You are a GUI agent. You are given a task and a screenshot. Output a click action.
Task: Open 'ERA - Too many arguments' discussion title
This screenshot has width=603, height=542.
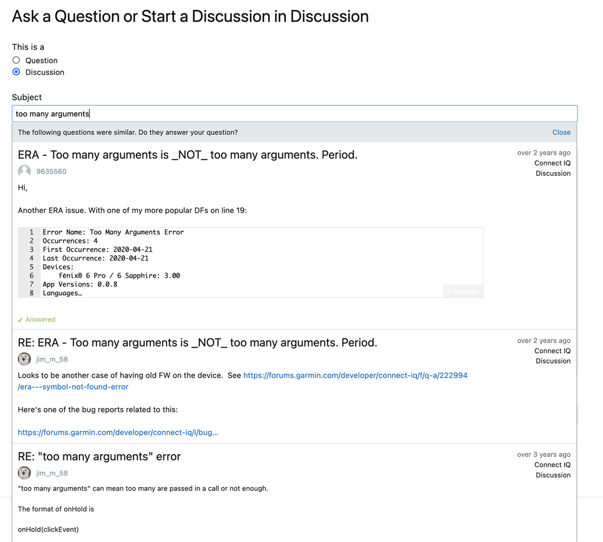188,155
